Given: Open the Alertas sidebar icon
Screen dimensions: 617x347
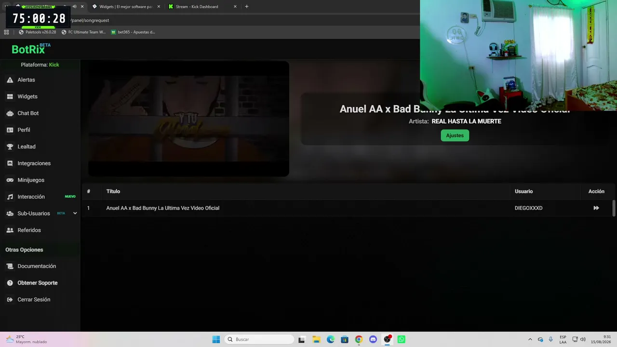Looking at the screenshot, I should point(10,80).
